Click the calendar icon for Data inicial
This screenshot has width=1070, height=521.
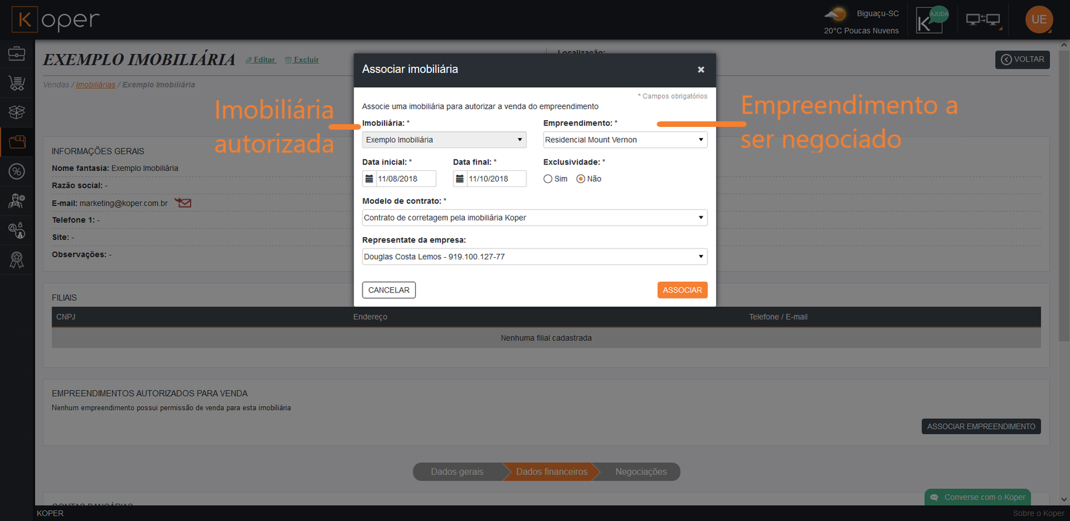pos(369,179)
